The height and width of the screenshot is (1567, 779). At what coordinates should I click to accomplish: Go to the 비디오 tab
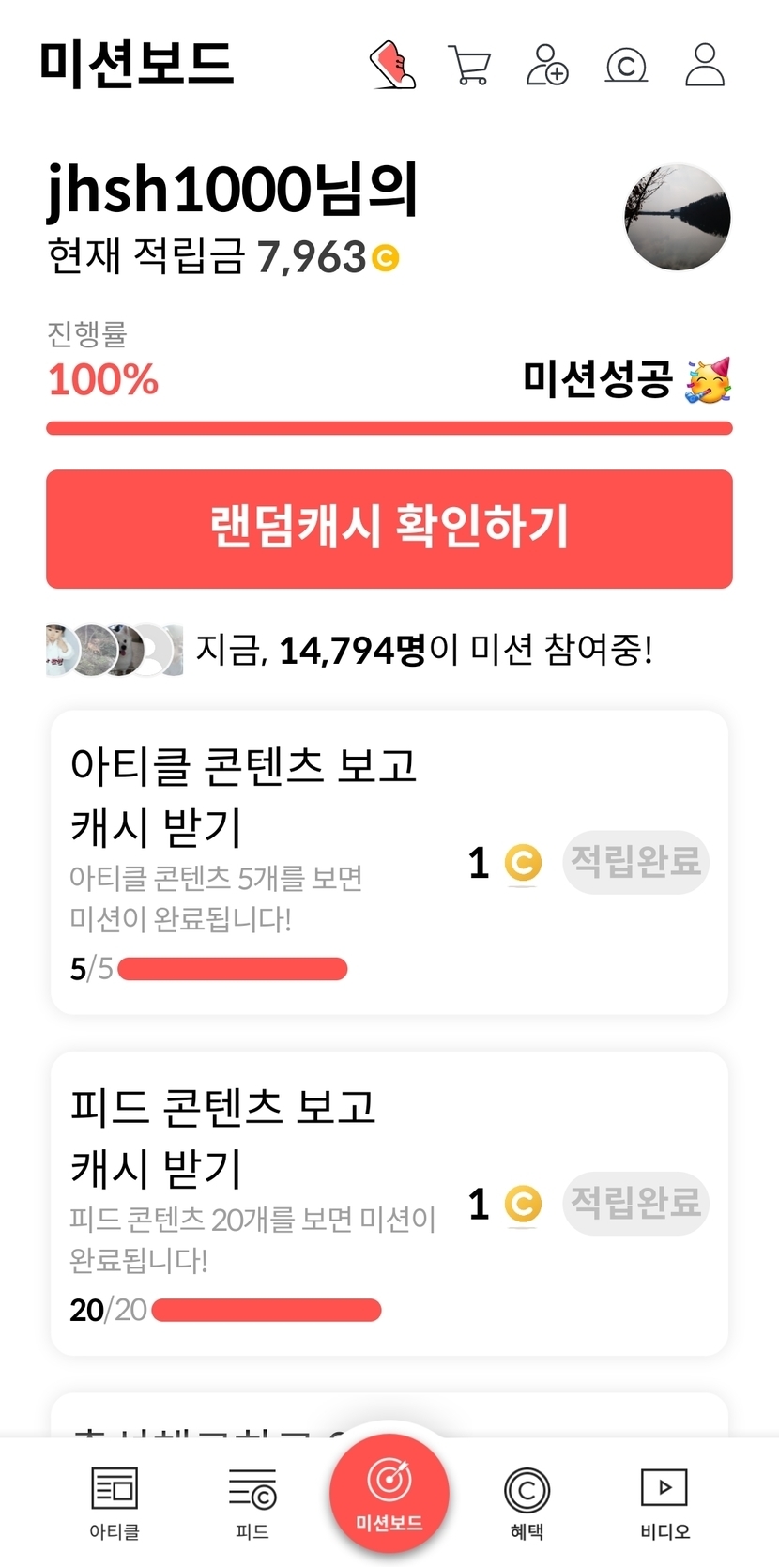coord(664,1502)
